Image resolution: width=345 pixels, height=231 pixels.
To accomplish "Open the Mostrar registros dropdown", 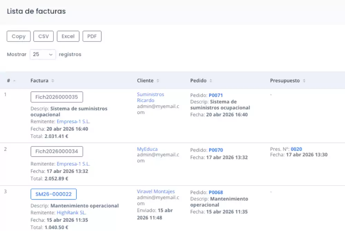I will [x=43, y=55].
